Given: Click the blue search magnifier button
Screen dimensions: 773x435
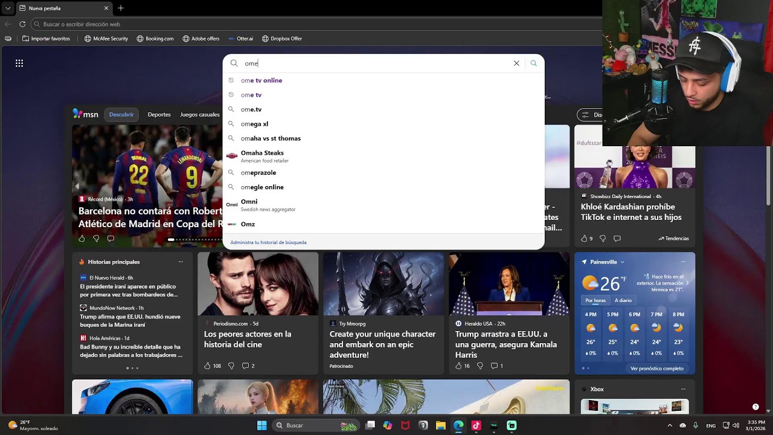Looking at the screenshot, I should 533,63.
